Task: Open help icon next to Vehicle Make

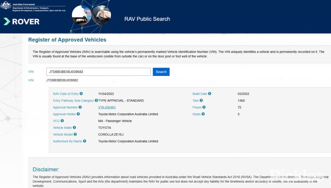Action: pyautogui.click(x=74, y=127)
